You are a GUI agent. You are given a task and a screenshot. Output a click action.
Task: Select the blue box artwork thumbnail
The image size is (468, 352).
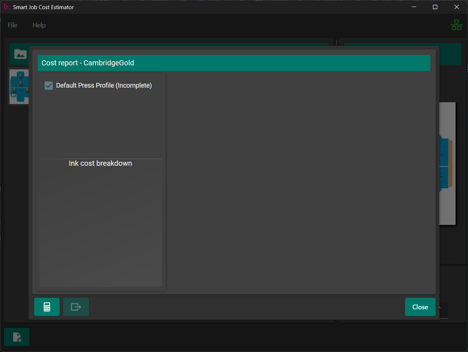tap(19, 87)
